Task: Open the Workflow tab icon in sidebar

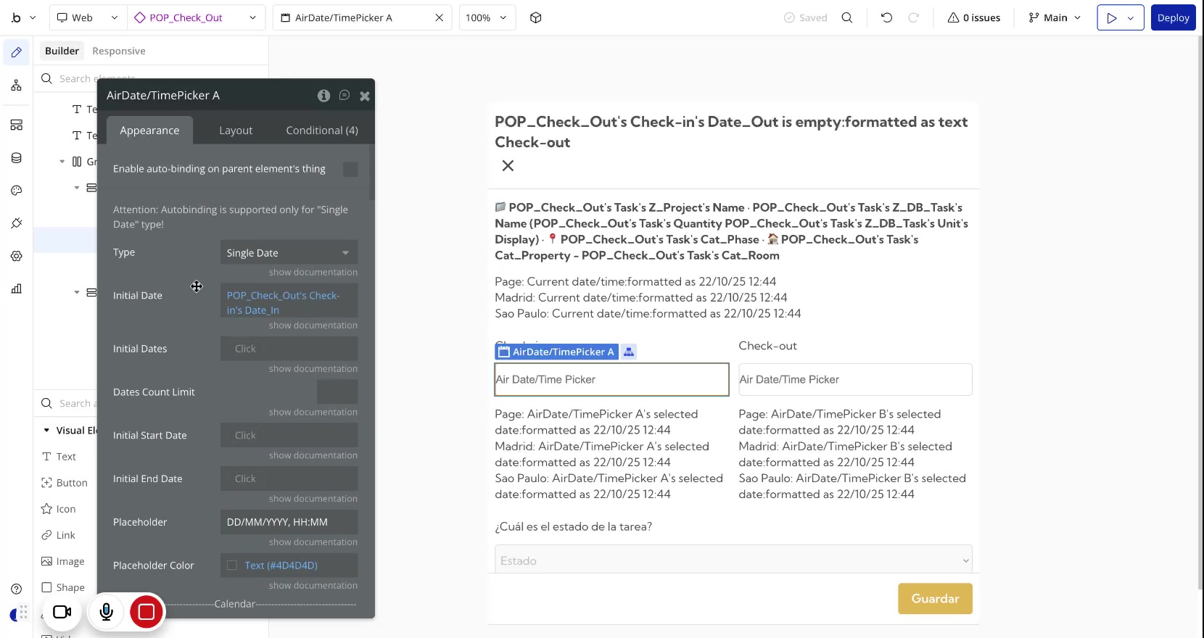Action: pyautogui.click(x=17, y=86)
